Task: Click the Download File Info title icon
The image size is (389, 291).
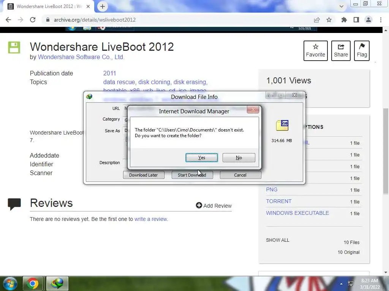Action: click(x=89, y=97)
